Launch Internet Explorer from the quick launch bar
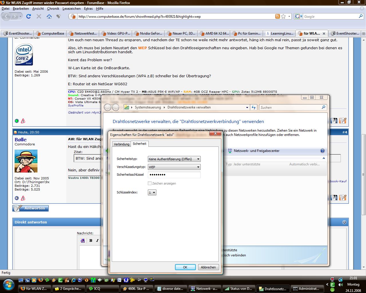Image resolution: width=366 pixels, height=293 pixels. click(73, 280)
